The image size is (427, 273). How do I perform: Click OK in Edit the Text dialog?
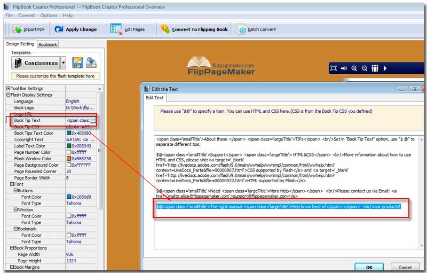coord(369,267)
